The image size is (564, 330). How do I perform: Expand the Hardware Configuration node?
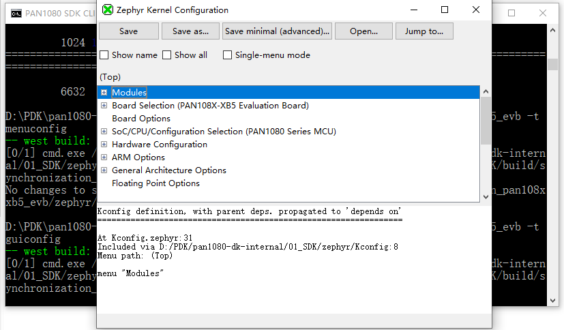(x=104, y=144)
